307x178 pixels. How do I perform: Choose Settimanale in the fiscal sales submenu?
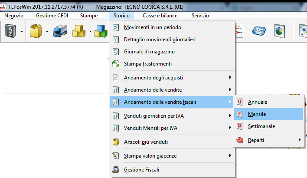[x=261, y=126]
